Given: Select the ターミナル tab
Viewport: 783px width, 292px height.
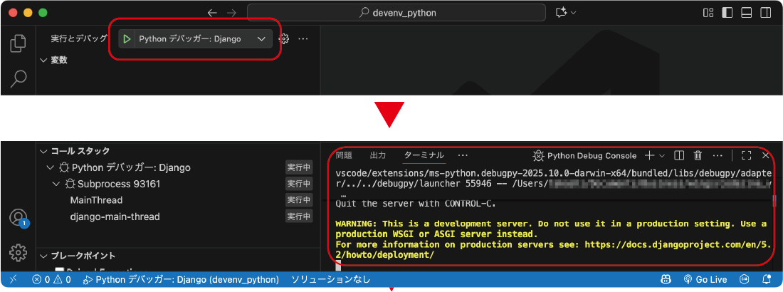Looking at the screenshot, I should [424, 155].
